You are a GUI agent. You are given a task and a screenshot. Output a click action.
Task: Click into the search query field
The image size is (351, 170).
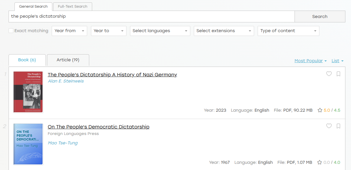(x=152, y=16)
